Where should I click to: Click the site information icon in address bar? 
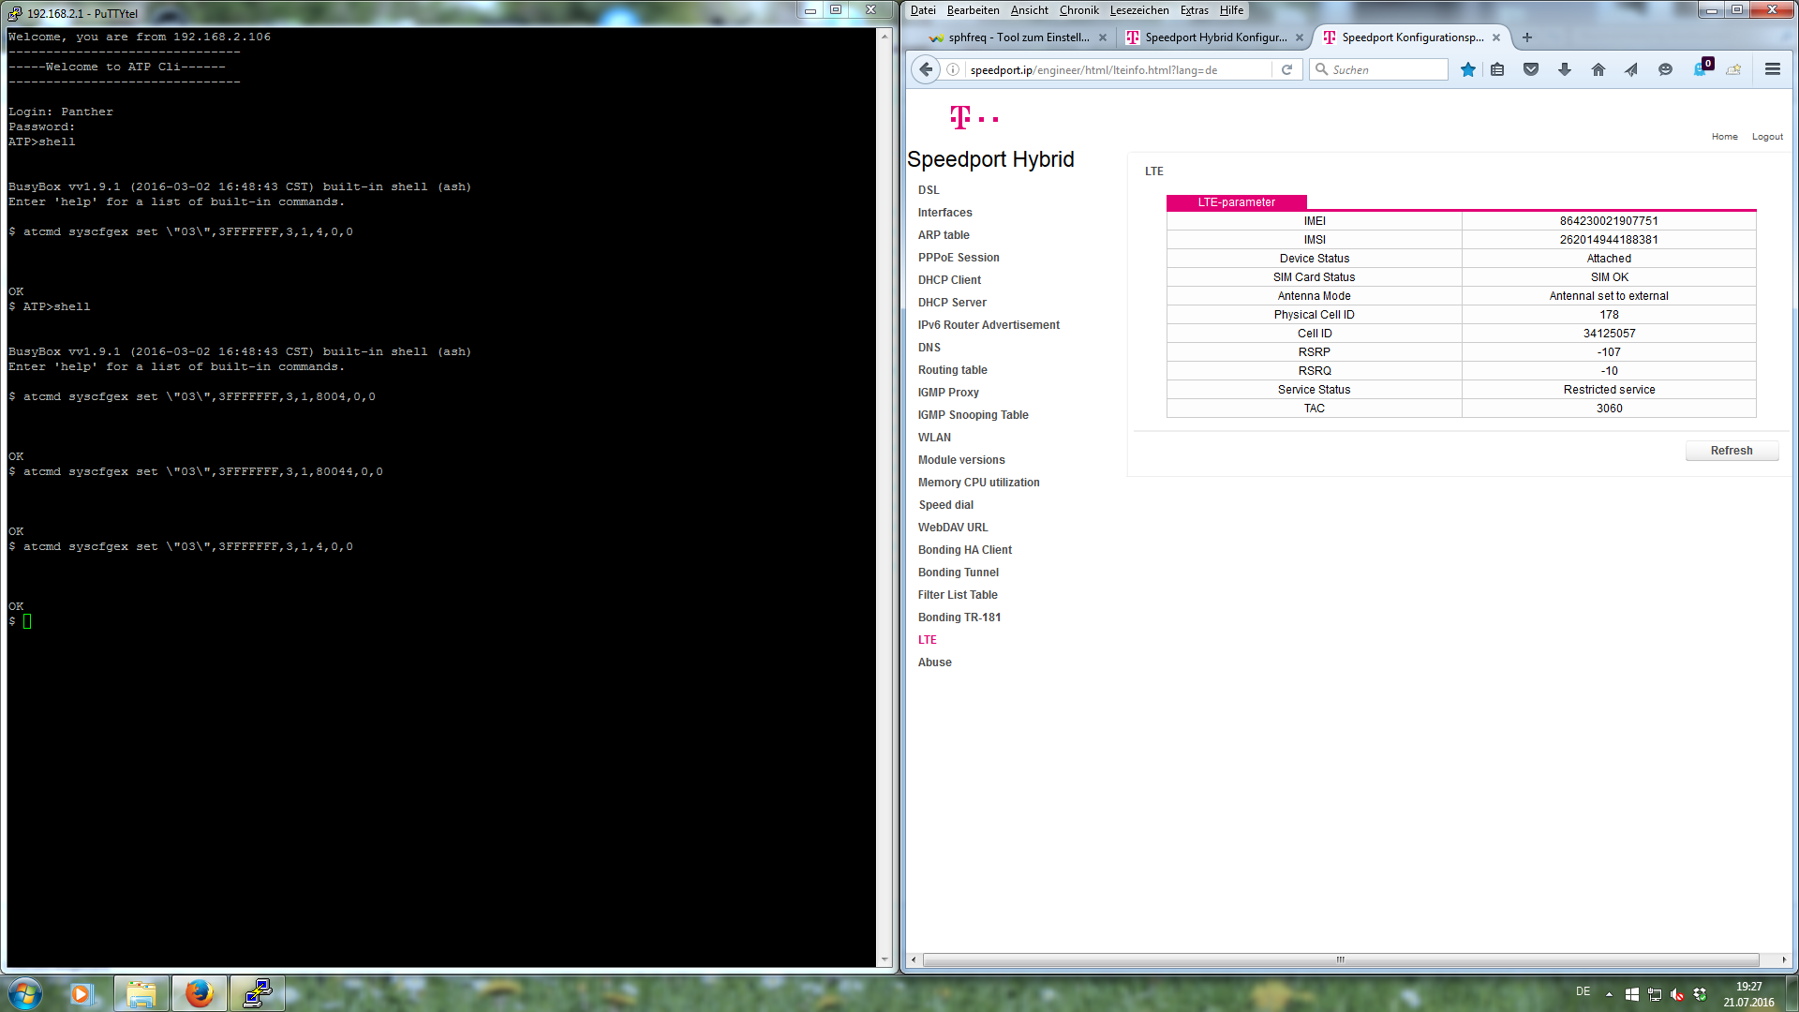click(x=953, y=69)
